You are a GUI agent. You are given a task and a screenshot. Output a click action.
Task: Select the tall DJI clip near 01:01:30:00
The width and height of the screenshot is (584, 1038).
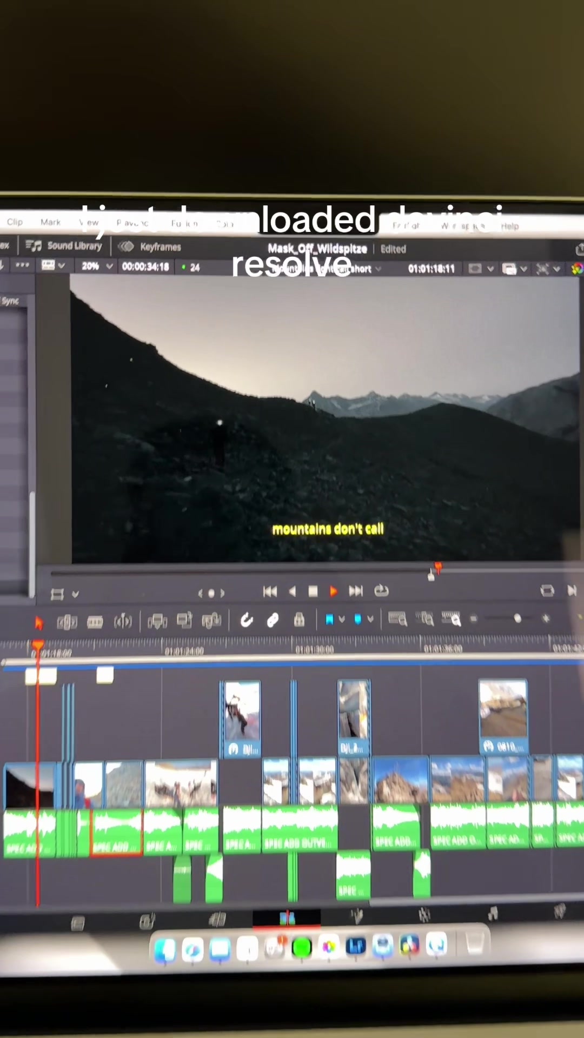354,717
